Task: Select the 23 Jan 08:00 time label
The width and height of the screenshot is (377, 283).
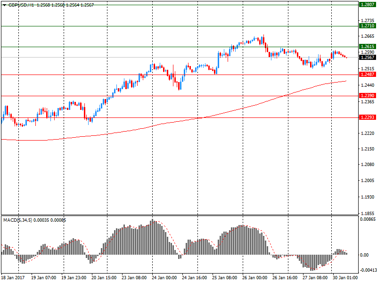Action: 134,277
